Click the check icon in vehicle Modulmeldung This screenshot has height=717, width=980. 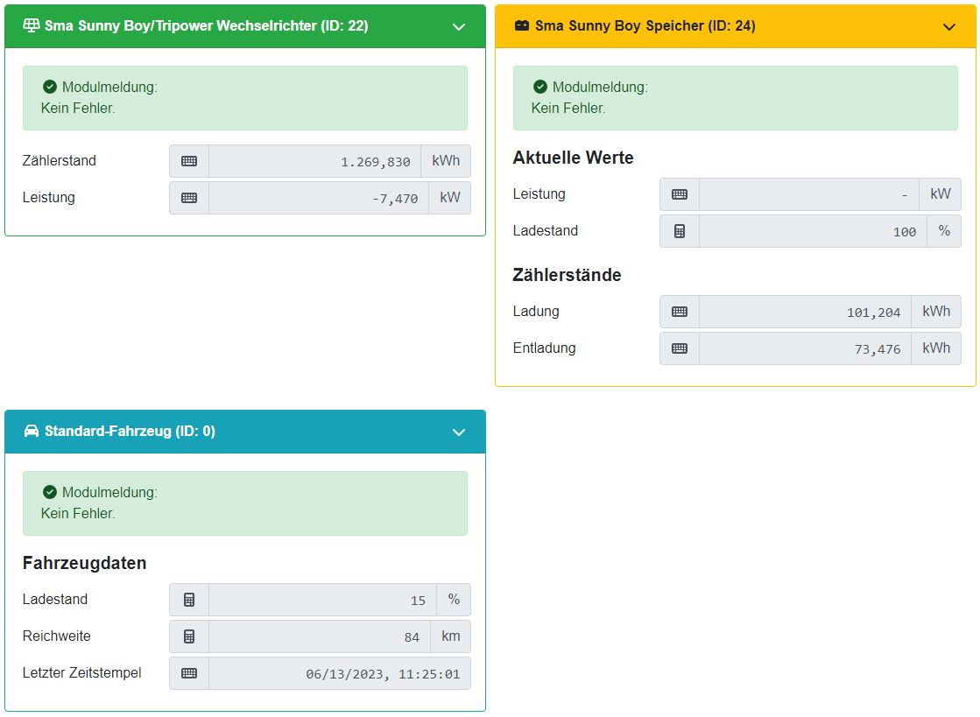50,492
